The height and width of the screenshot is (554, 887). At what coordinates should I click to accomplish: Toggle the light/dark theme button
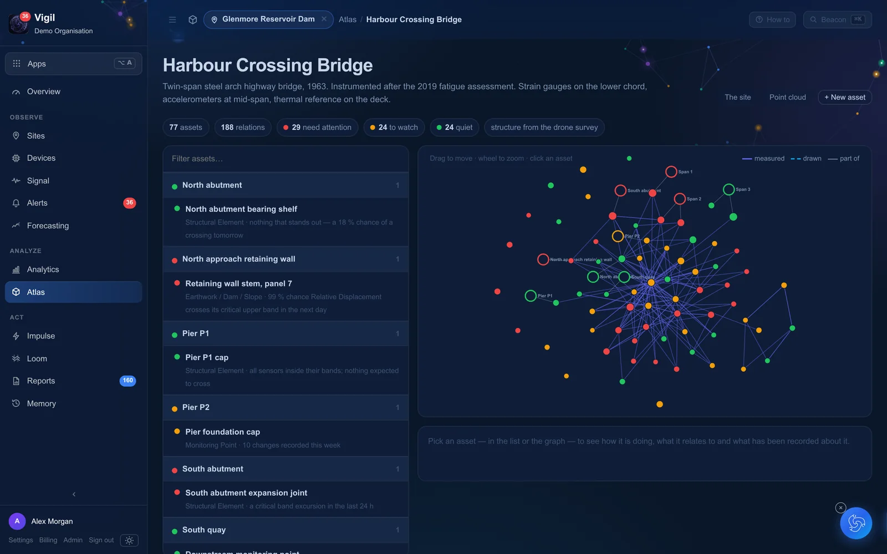coord(129,540)
